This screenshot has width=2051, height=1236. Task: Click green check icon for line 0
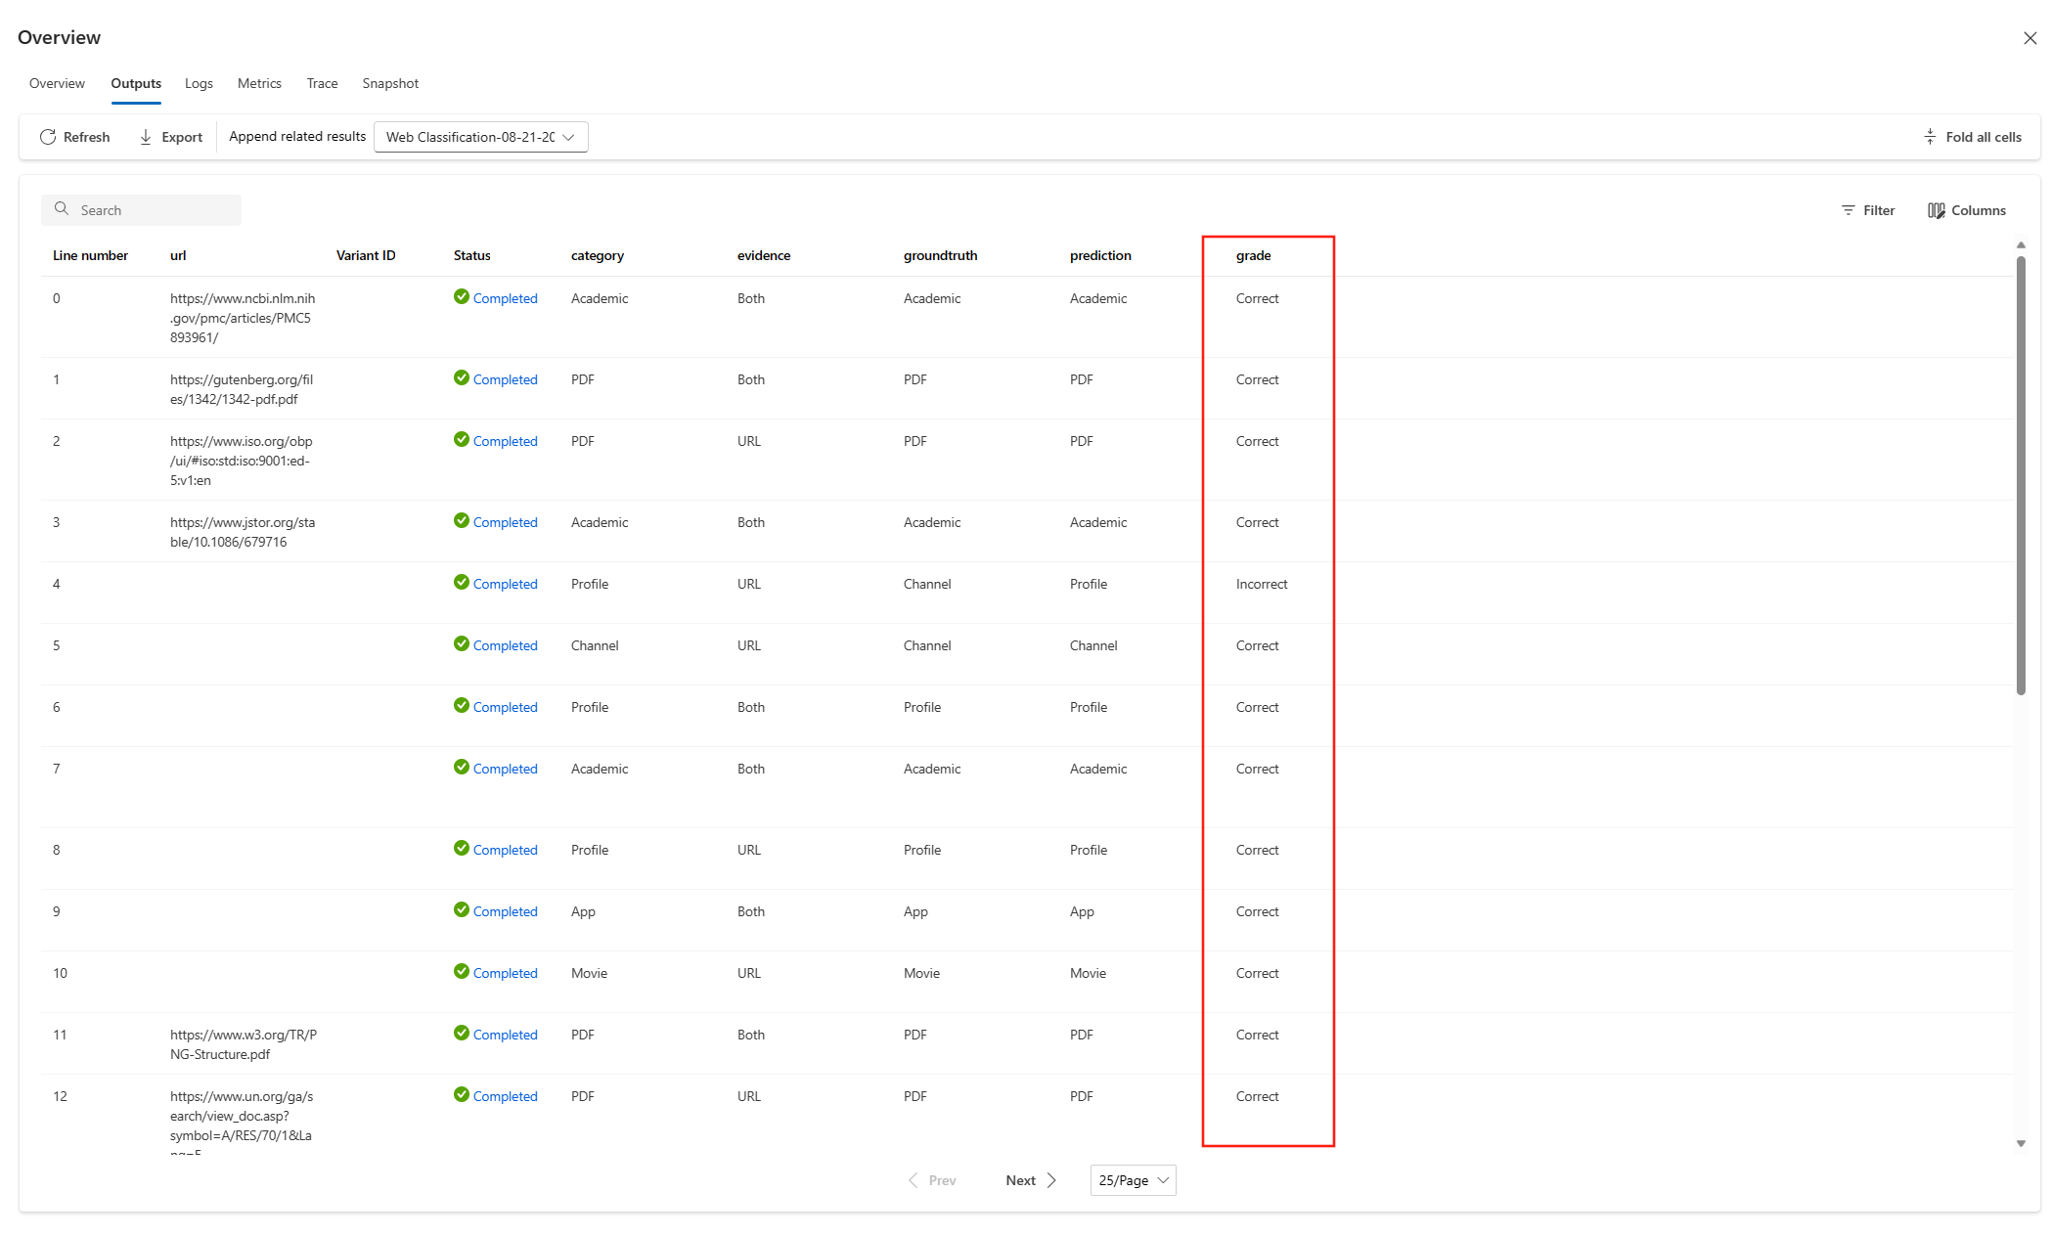[x=462, y=297]
